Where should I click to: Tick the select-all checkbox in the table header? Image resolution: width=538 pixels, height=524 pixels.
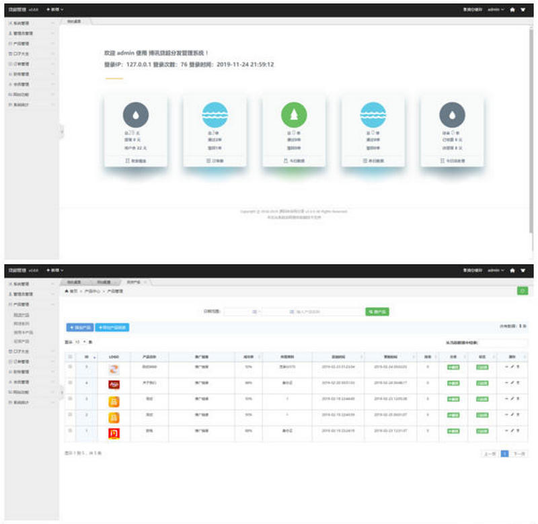tap(70, 357)
